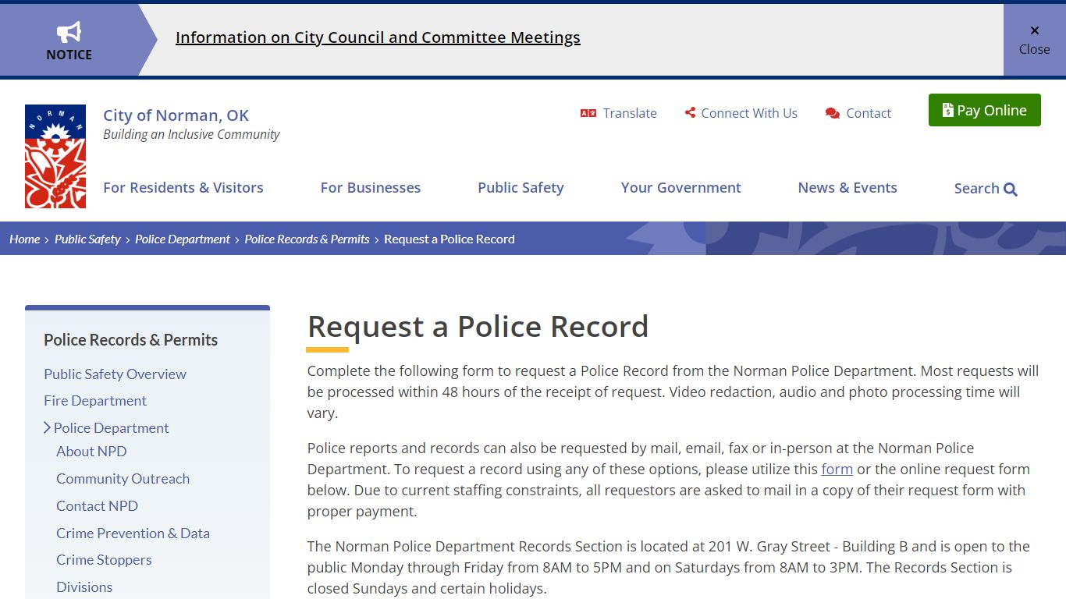Open Divisions sidebar link
Viewport: 1066px width, 599px height.
pos(84,587)
